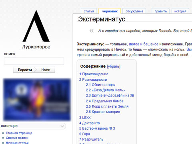Go to section 3 LEXX
This screenshot has height=144, width=192.
click(x=85, y=118)
